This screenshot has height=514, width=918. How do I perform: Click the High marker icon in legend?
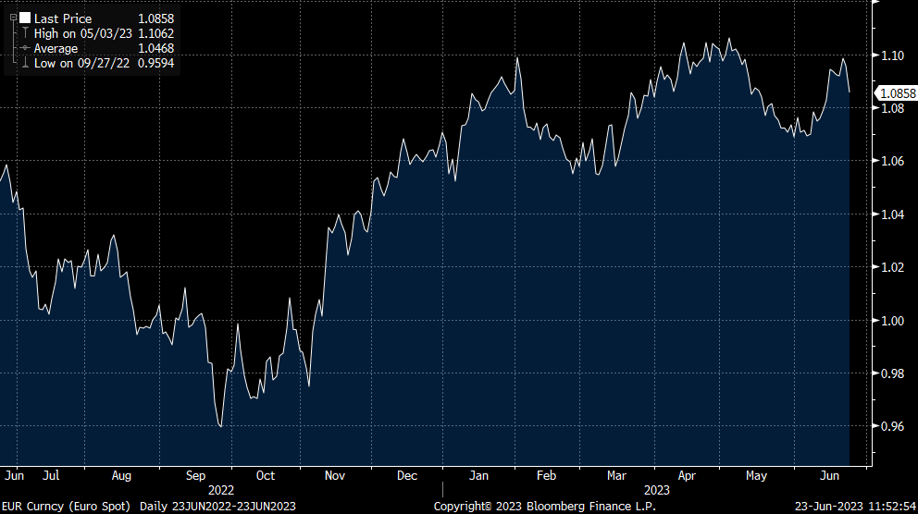(x=25, y=33)
